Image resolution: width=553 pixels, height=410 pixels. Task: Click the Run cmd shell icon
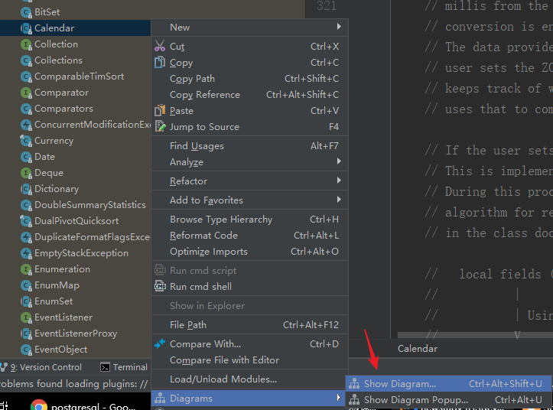(x=160, y=287)
